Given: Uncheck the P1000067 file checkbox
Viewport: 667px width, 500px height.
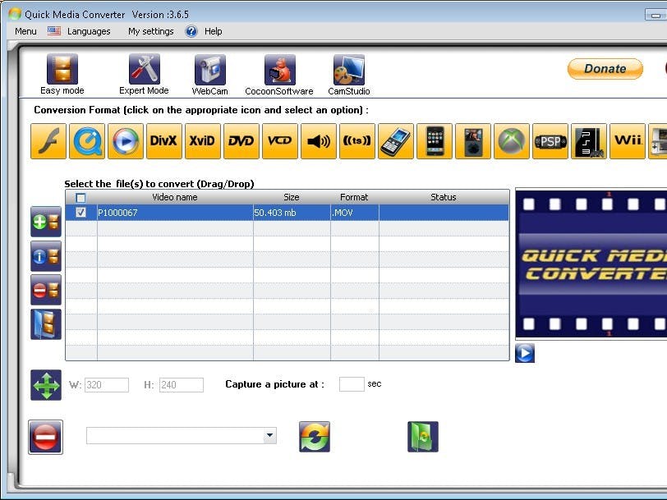Looking at the screenshot, I should coord(80,212).
